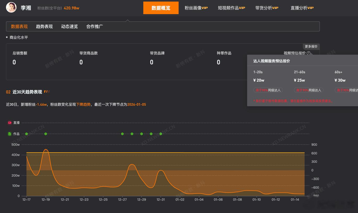Click the 带货品牌 label
358x213 pixels.
(x=157, y=53)
